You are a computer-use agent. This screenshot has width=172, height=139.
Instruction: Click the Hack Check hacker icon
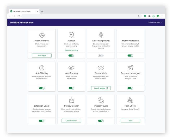tap(130, 100)
